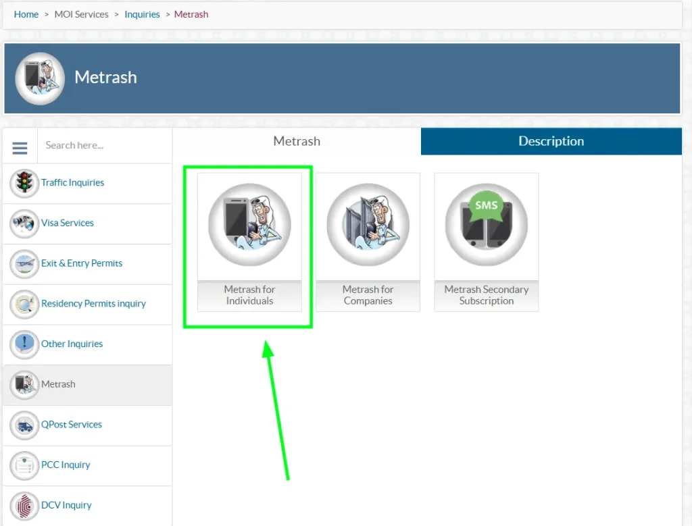
Task: Open Metrash for Individuals tile
Action: 249,242
